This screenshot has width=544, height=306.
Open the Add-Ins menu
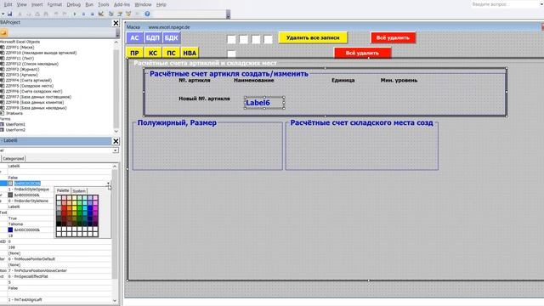point(122,4)
